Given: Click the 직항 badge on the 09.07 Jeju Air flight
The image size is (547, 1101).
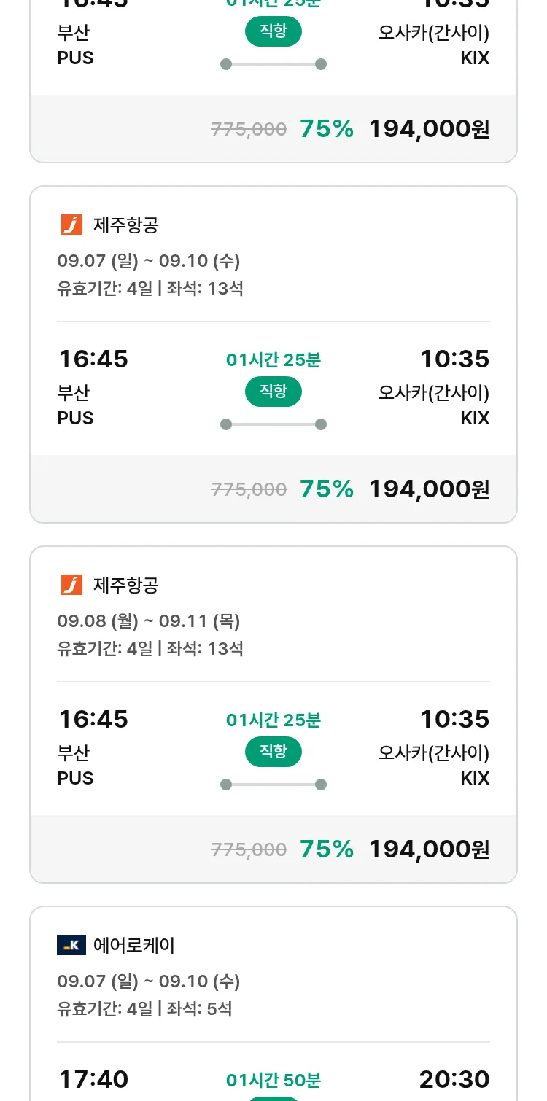Looking at the screenshot, I should point(273,392).
